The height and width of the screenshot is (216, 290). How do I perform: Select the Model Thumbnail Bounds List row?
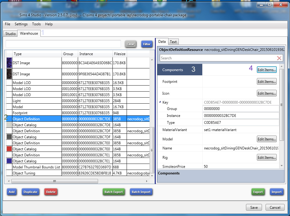[78, 167]
